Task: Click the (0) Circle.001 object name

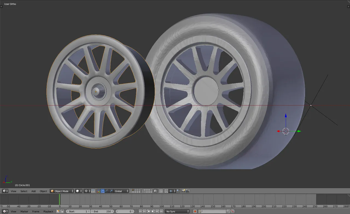Action: [x=22, y=185]
